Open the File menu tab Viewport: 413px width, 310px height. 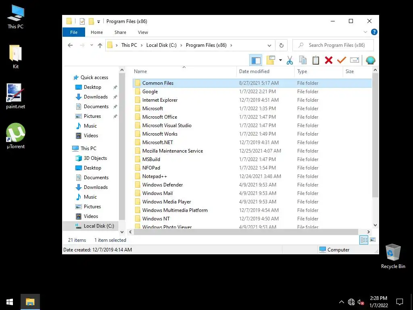click(74, 32)
